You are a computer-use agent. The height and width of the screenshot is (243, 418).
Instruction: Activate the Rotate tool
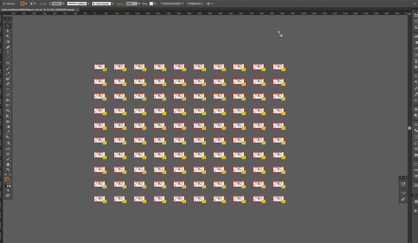8,90
